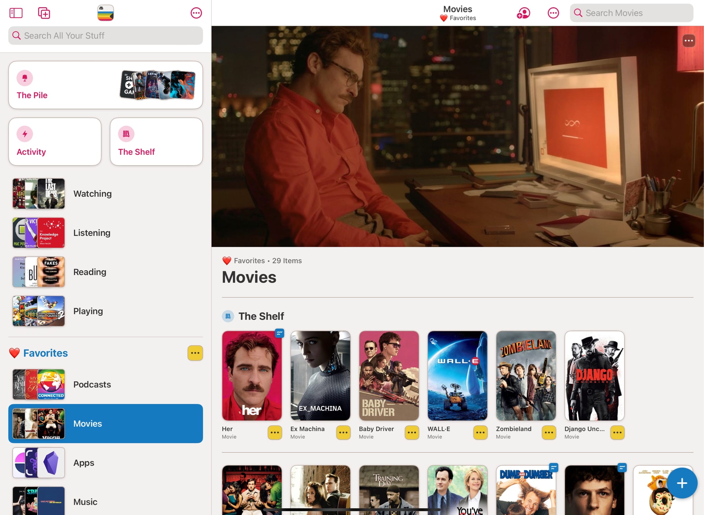Open the sidebar more options menu
This screenshot has height=515, width=704.
(196, 13)
